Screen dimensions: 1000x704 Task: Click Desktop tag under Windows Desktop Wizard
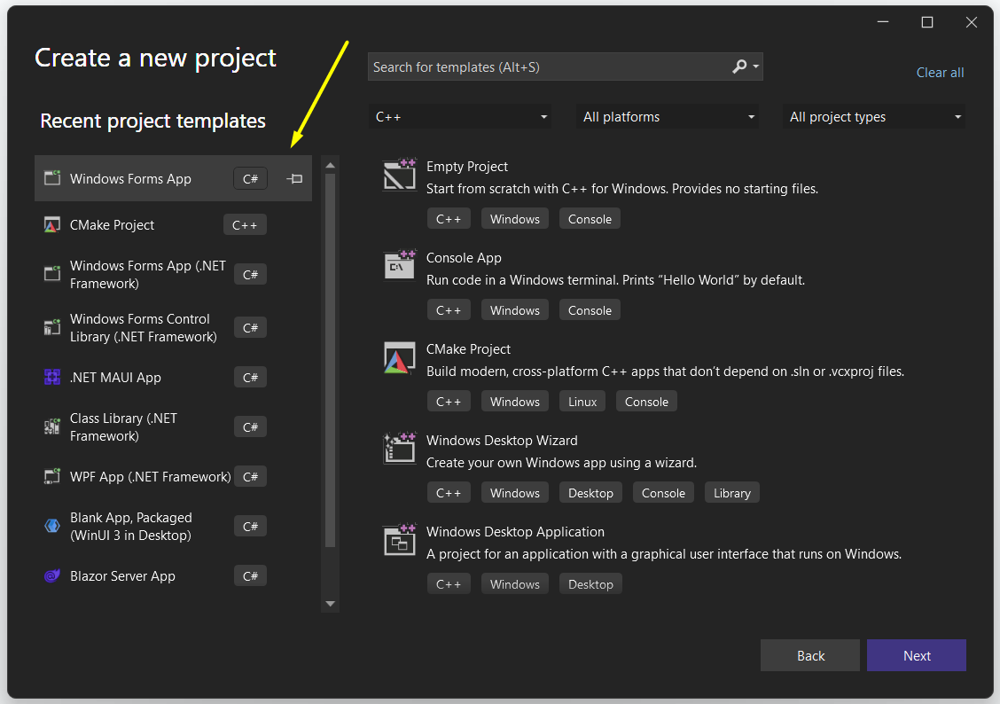[590, 493]
